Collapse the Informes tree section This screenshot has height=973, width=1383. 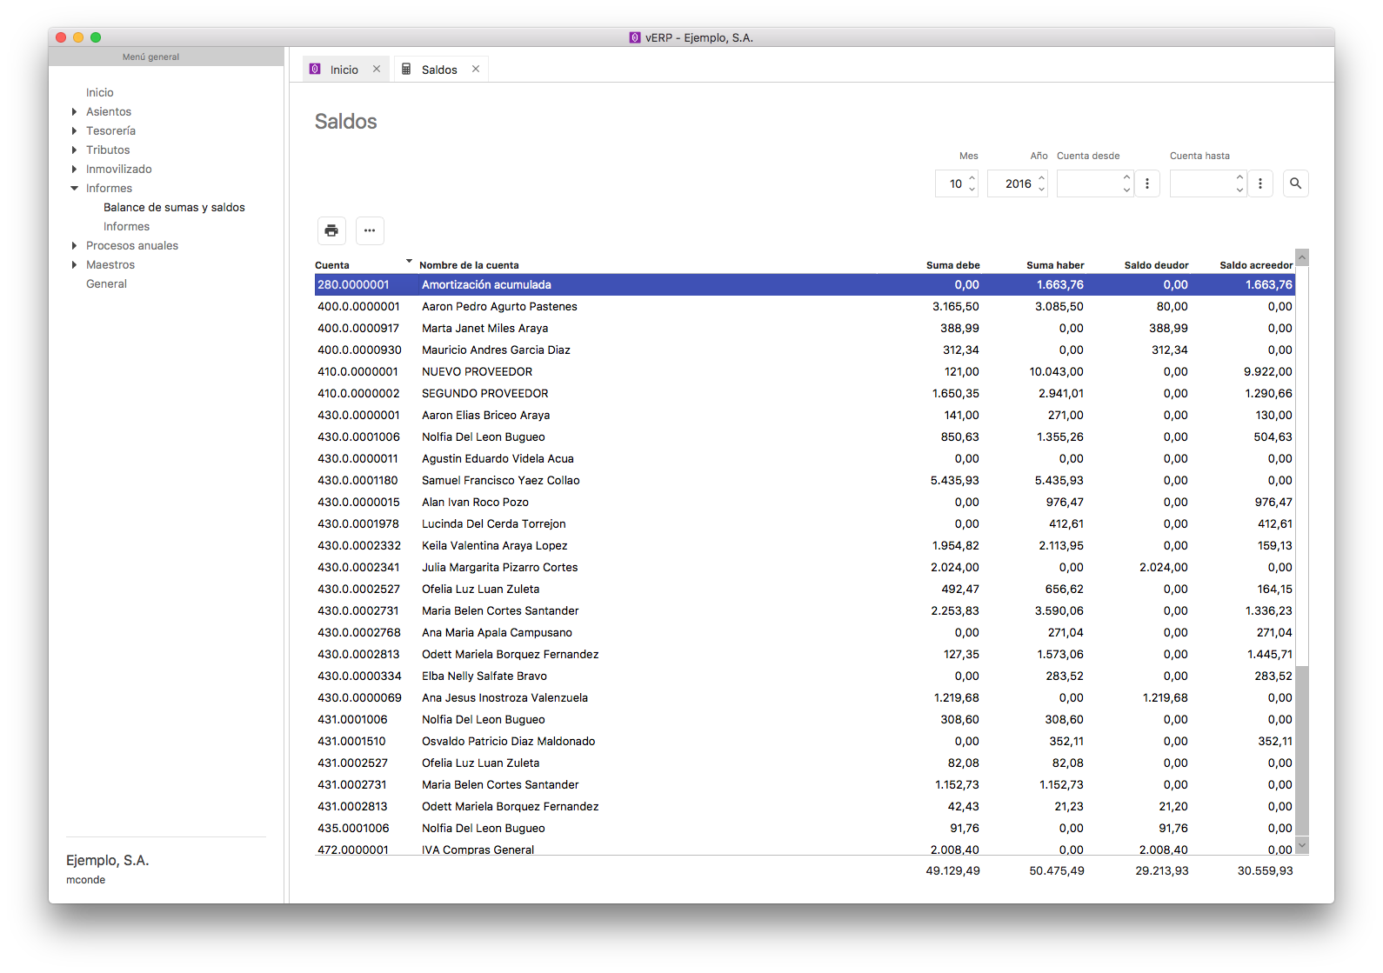point(75,189)
